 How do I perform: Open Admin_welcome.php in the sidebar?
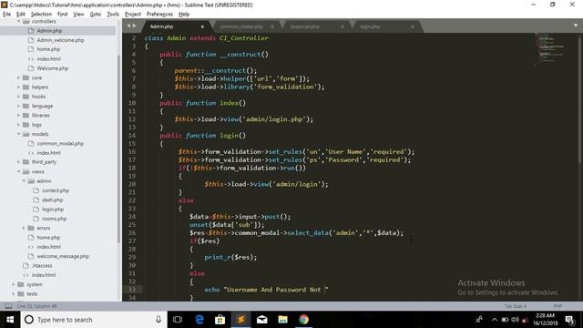click(60, 40)
